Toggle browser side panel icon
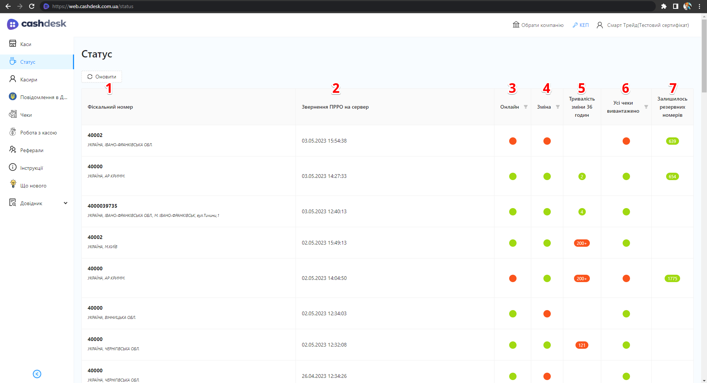The height and width of the screenshot is (383, 707). click(675, 6)
